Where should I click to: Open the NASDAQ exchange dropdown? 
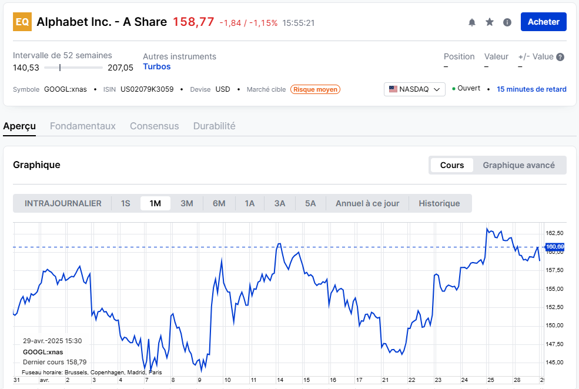[414, 89]
